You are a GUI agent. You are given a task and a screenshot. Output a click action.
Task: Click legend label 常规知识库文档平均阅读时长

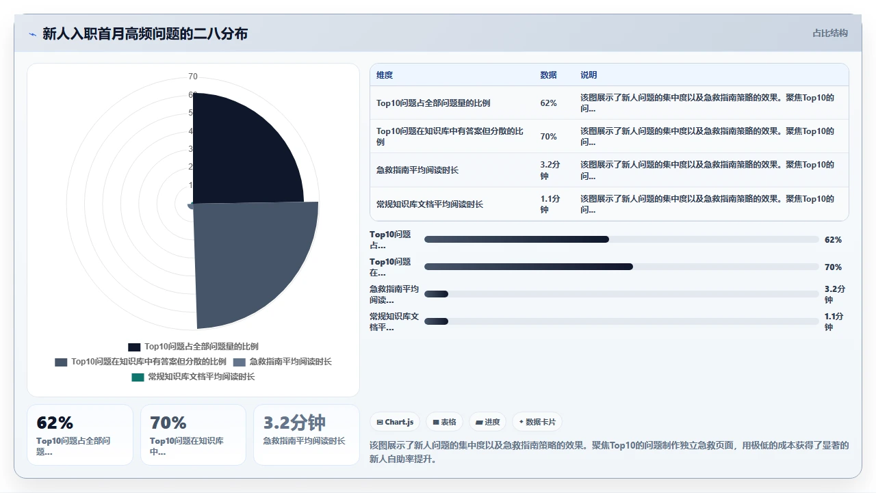pyautogui.click(x=201, y=377)
